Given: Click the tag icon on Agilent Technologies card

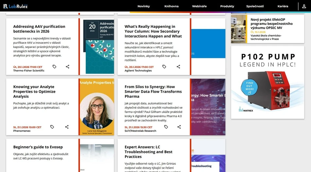Looking at the screenshot, I should coord(164,67).
